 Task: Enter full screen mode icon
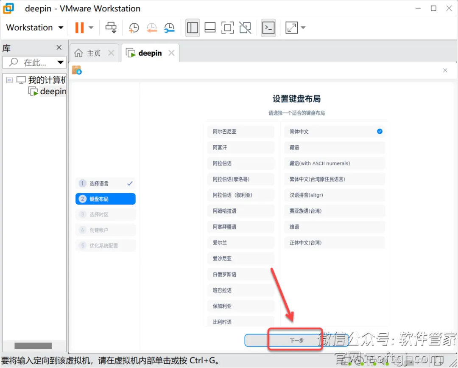(x=228, y=28)
